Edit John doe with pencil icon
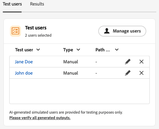The image size is (159, 129). coord(128,73)
